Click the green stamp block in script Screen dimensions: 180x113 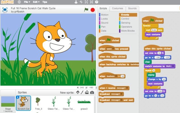point(151,75)
